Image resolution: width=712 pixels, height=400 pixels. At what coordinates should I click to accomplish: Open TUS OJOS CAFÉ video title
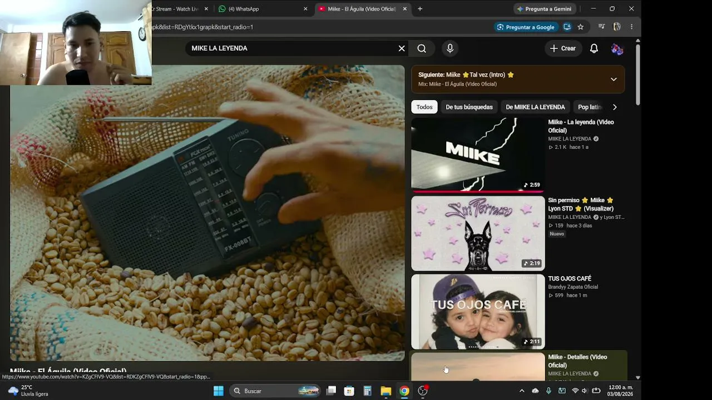570,278
